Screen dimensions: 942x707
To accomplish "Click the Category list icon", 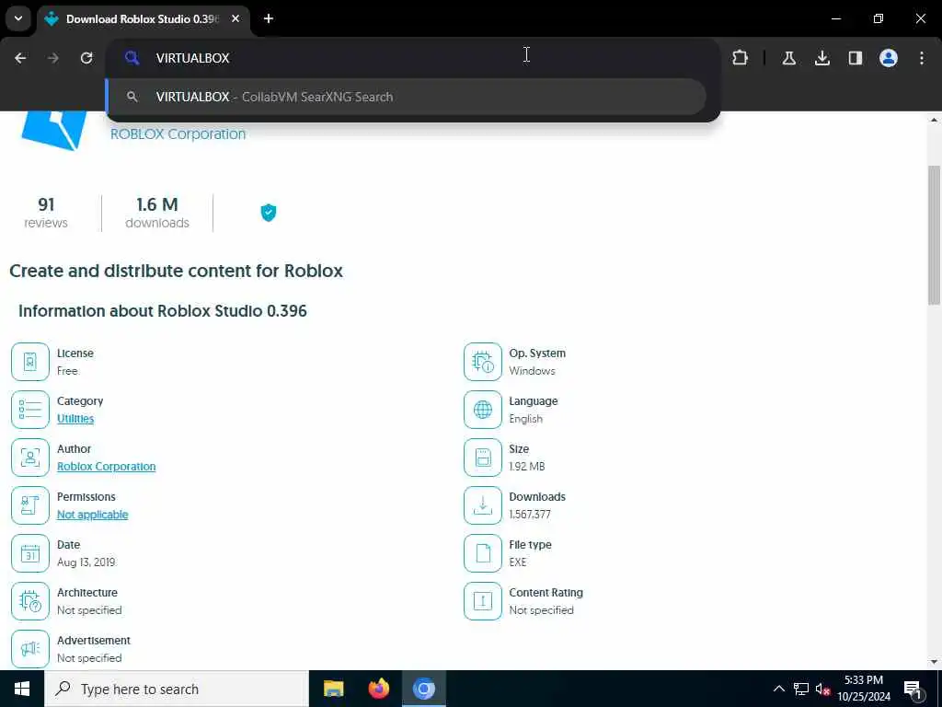I will [30, 410].
